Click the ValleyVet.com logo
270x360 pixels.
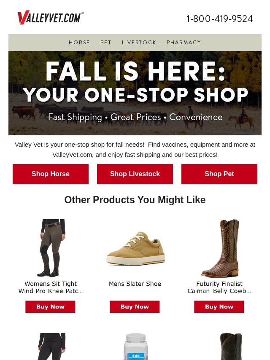[x=51, y=17]
